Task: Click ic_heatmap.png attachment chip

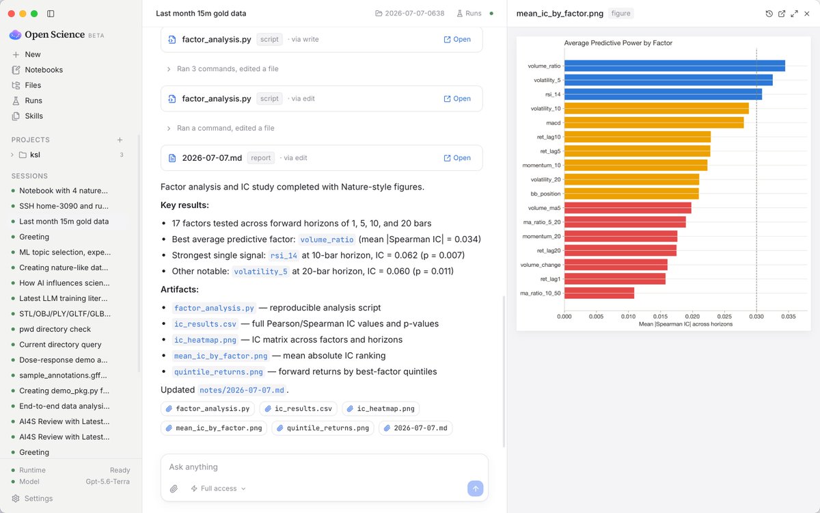Action: (381, 408)
